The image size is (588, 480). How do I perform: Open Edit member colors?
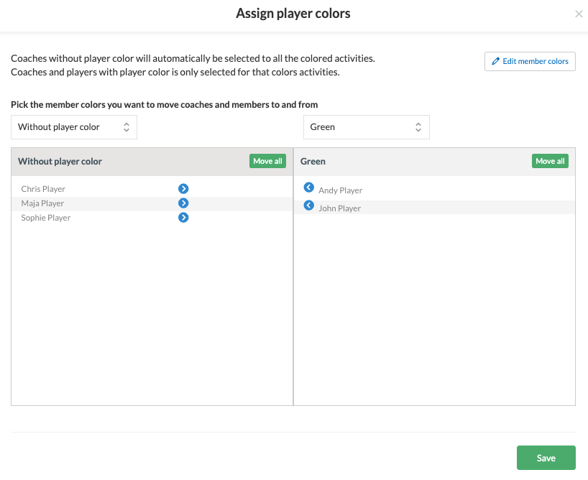click(x=530, y=62)
